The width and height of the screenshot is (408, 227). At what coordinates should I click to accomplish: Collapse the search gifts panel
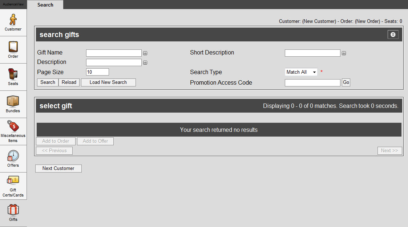coord(393,35)
